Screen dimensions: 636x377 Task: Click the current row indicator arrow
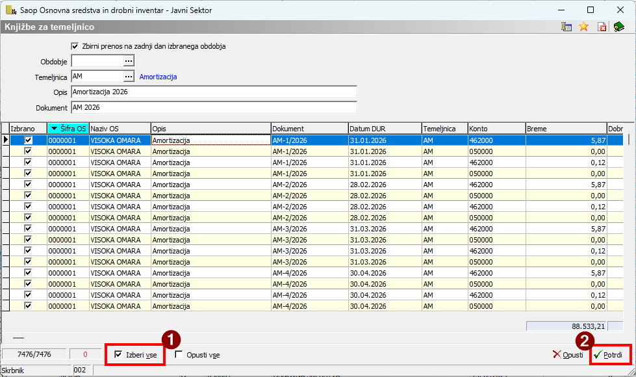click(6, 140)
